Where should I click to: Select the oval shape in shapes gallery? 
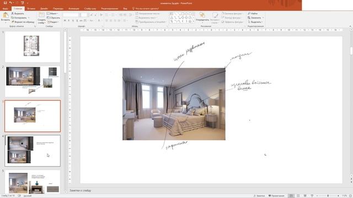186,14
